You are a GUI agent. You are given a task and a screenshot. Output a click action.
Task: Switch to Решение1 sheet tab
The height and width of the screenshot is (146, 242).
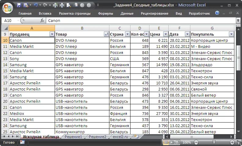coord(73,137)
